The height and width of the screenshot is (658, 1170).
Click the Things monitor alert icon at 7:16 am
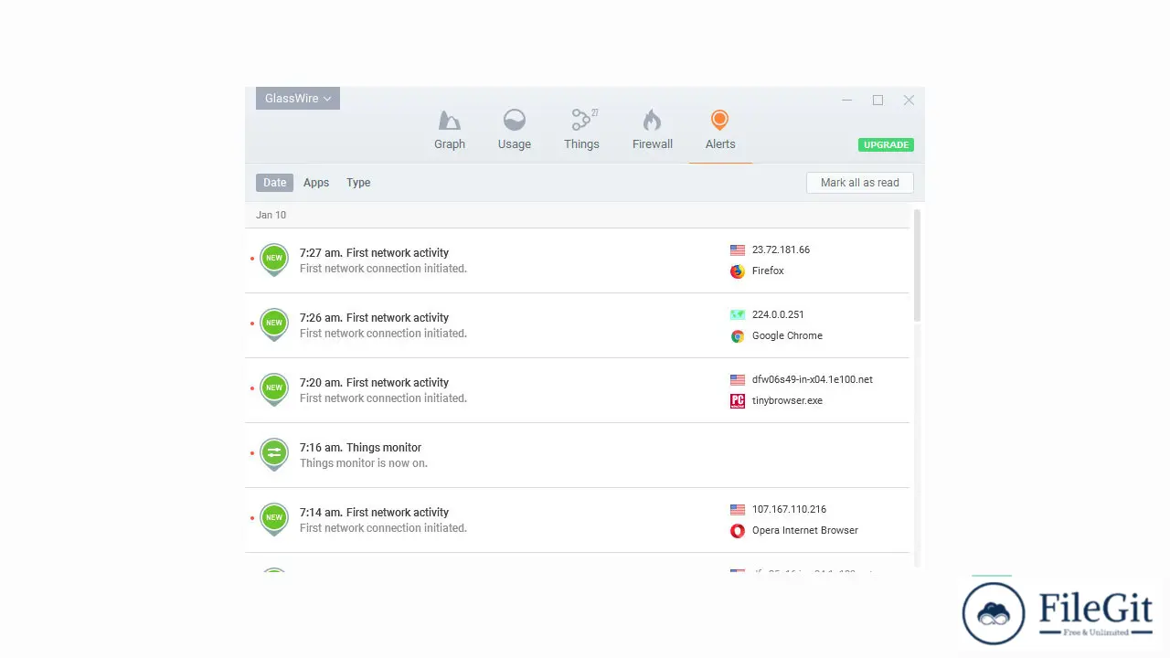tap(274, 454)
